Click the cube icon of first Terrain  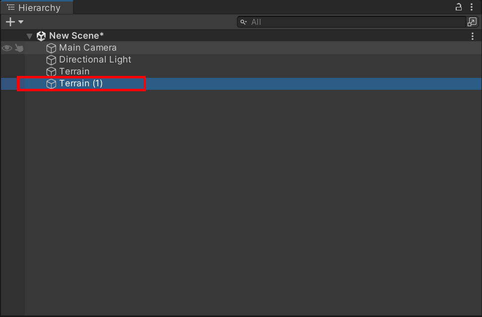click(51, 71)
